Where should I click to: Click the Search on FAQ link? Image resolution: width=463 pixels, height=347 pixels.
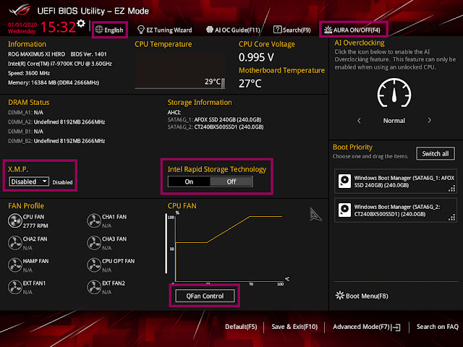[x=437, y=327]
